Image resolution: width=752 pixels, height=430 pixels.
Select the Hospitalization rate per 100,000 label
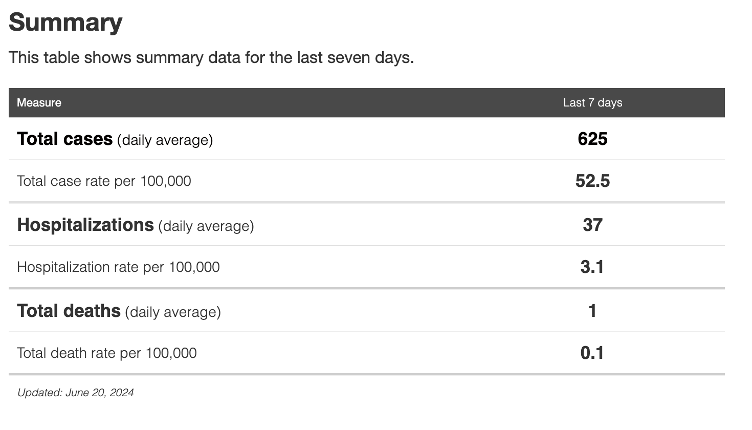coord(118,267)
